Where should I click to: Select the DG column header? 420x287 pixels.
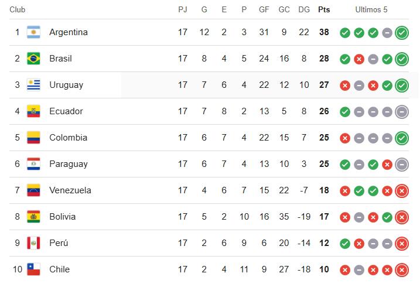(303, 10)
